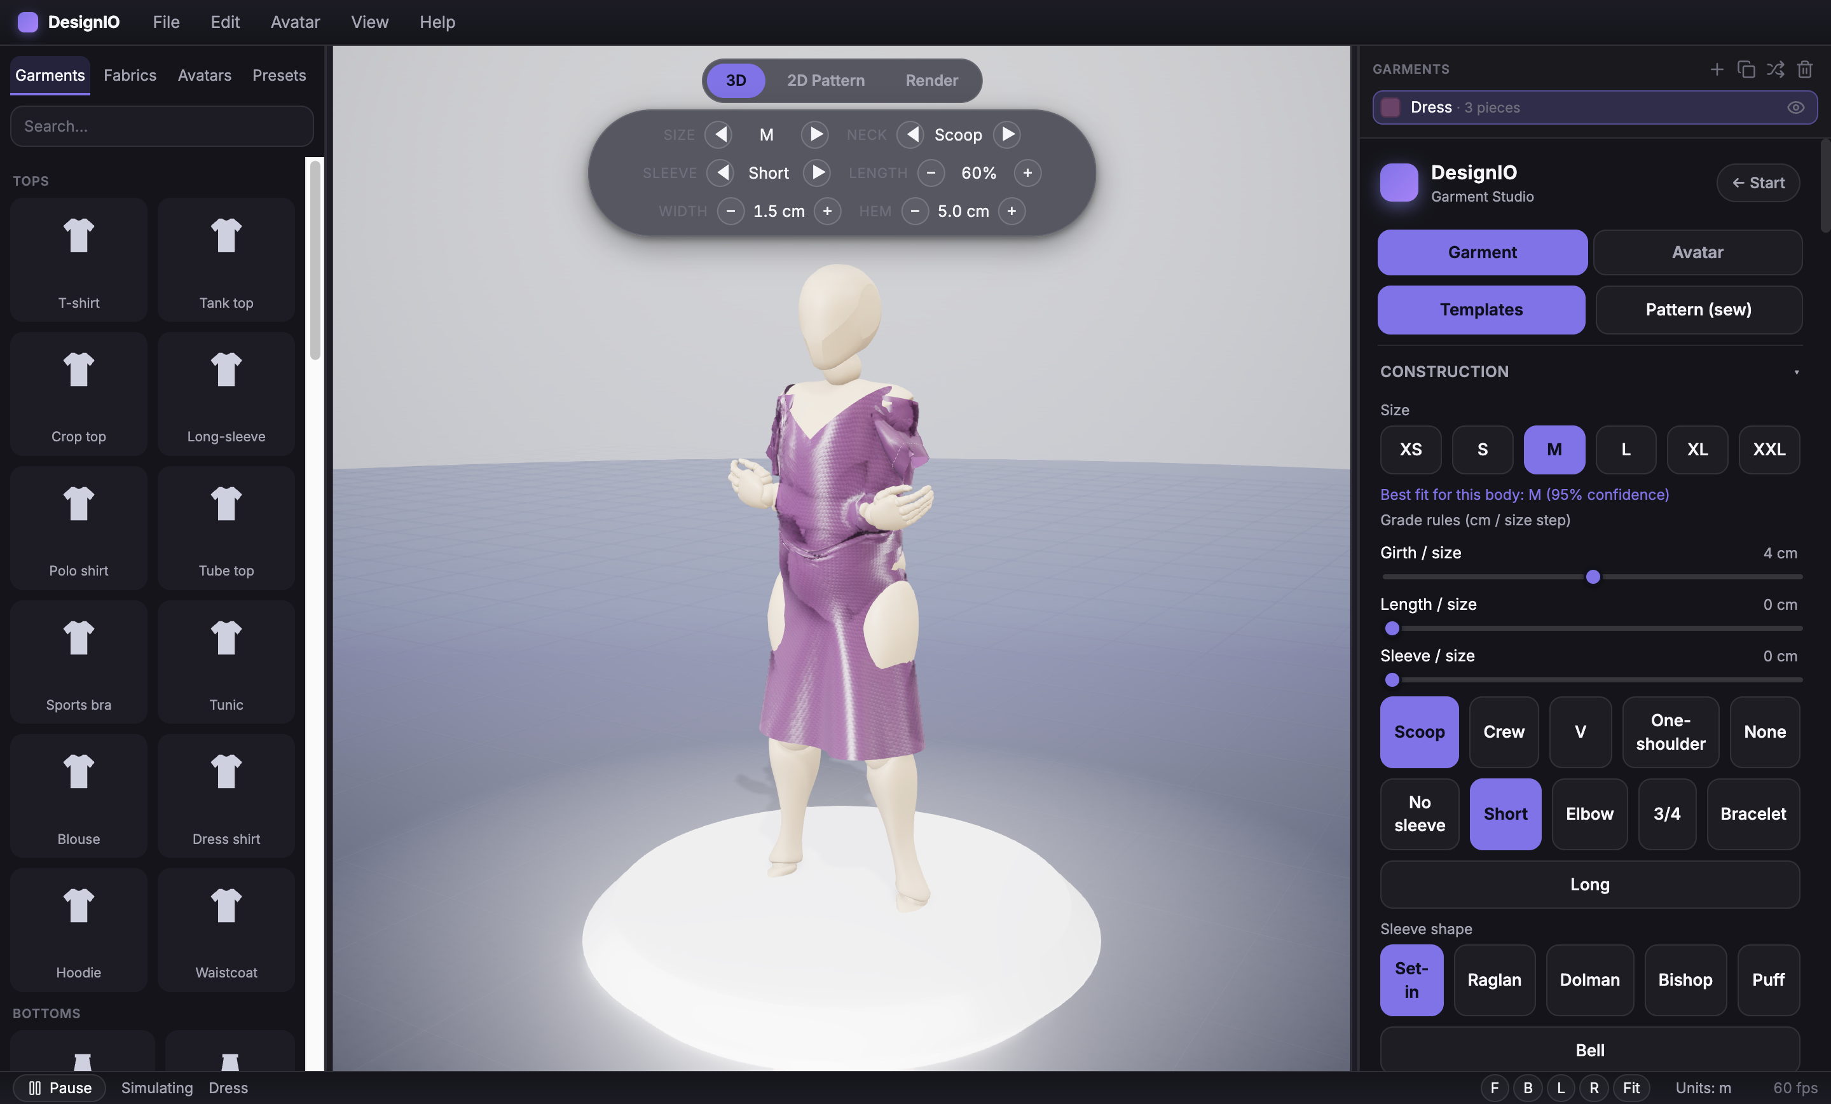The image size is (1831, 1104).
Task: Choose the Crop top garment template
Action: pos(79,393)
